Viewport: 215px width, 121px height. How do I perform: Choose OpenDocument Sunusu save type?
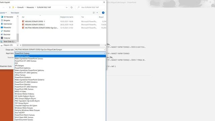tap(60, 120)
